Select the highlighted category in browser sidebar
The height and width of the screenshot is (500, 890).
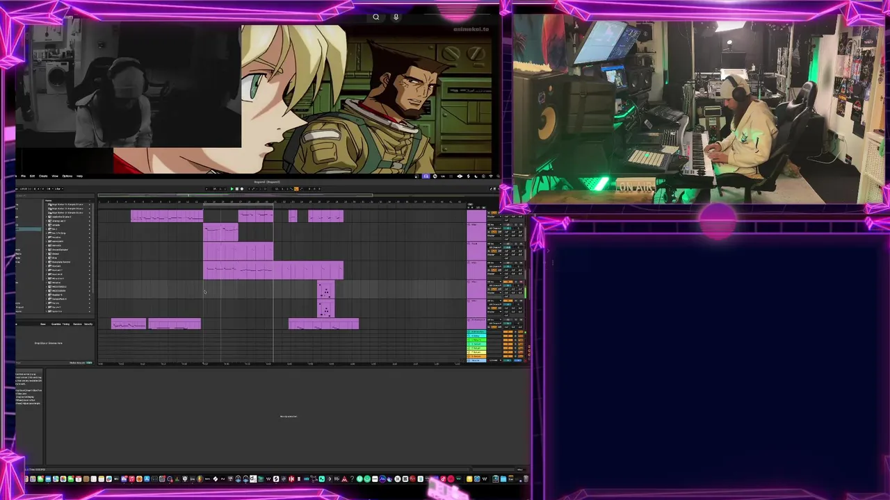(x=29, y=229)
